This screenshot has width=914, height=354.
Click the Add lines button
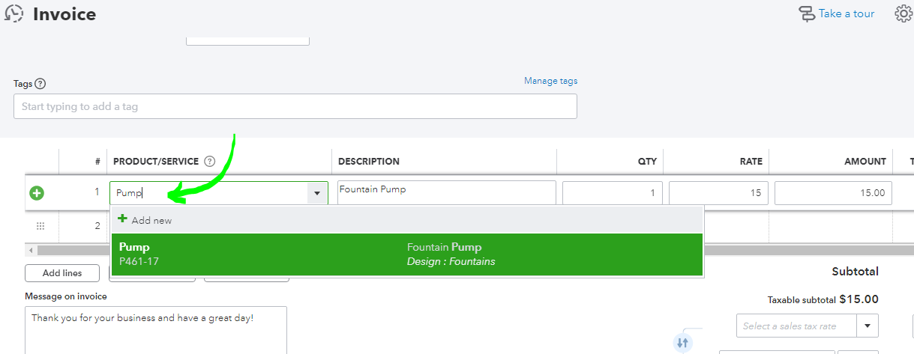point(62,273)
